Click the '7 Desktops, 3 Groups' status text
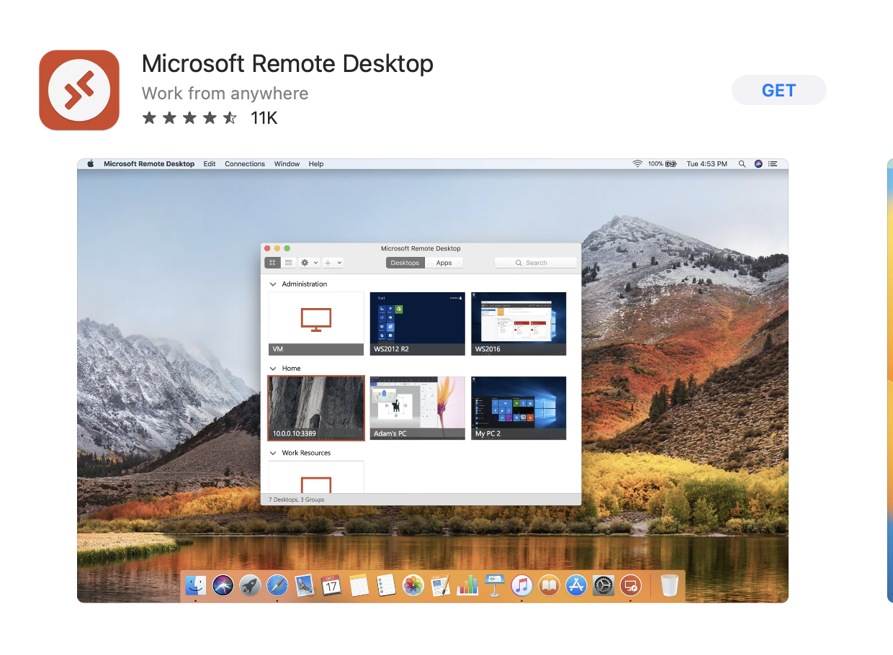Image resolution: width=893 pixels, height=655 pixels. point(297,500)
